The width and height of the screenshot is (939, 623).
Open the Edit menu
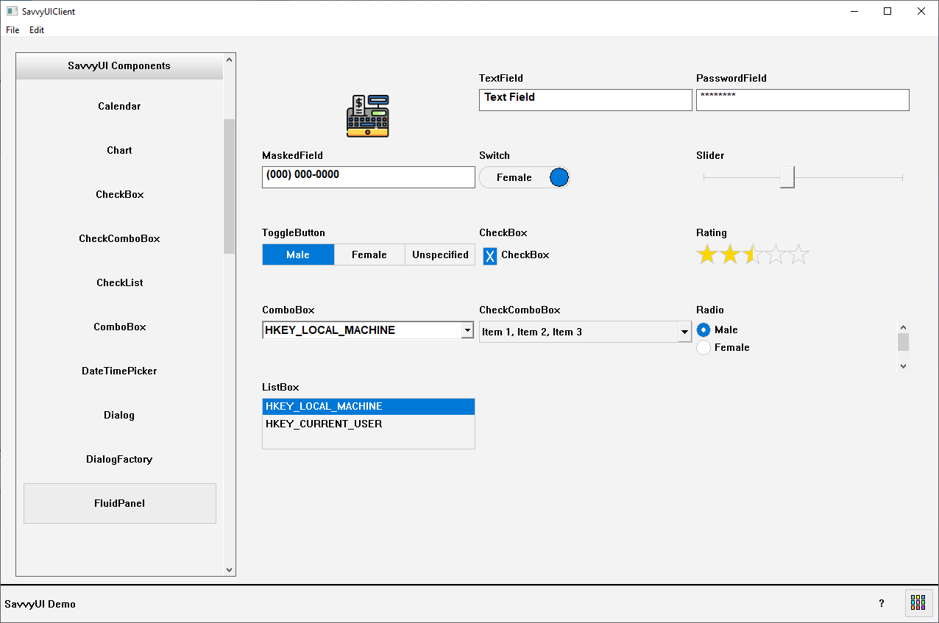click(37, 30)
